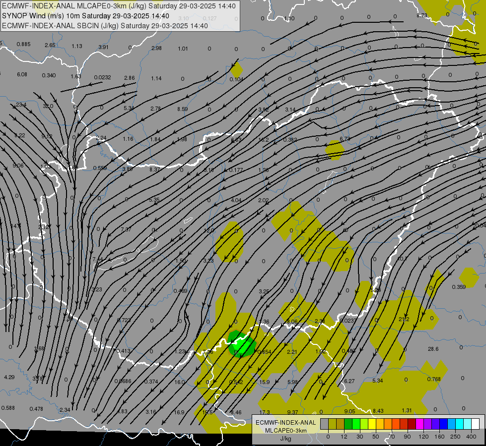
Task: Click the map value "0.854"
Action: tap(265, 352)
